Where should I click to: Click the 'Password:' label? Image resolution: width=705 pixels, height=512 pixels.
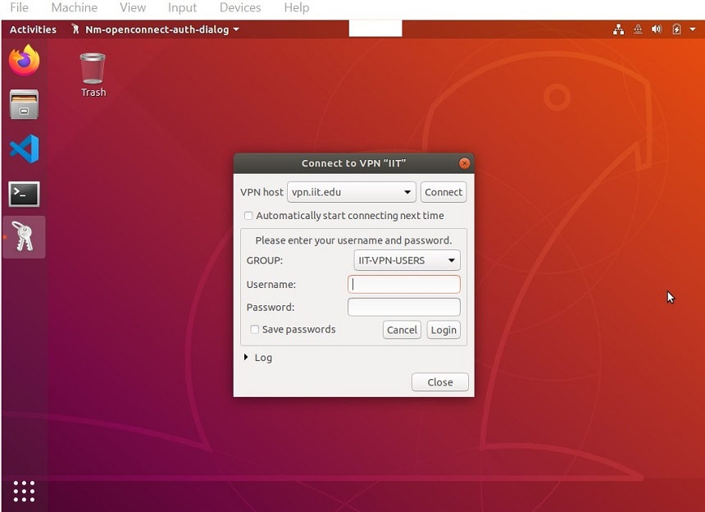pos(271,308)
